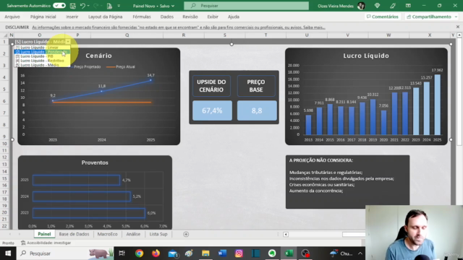Click the Save icon in title bar
The image size is (463, 260).
72,6
